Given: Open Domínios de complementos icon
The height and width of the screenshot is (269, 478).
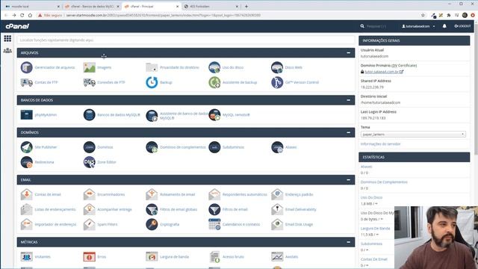Looking at the screenshot, I should 152,147.
